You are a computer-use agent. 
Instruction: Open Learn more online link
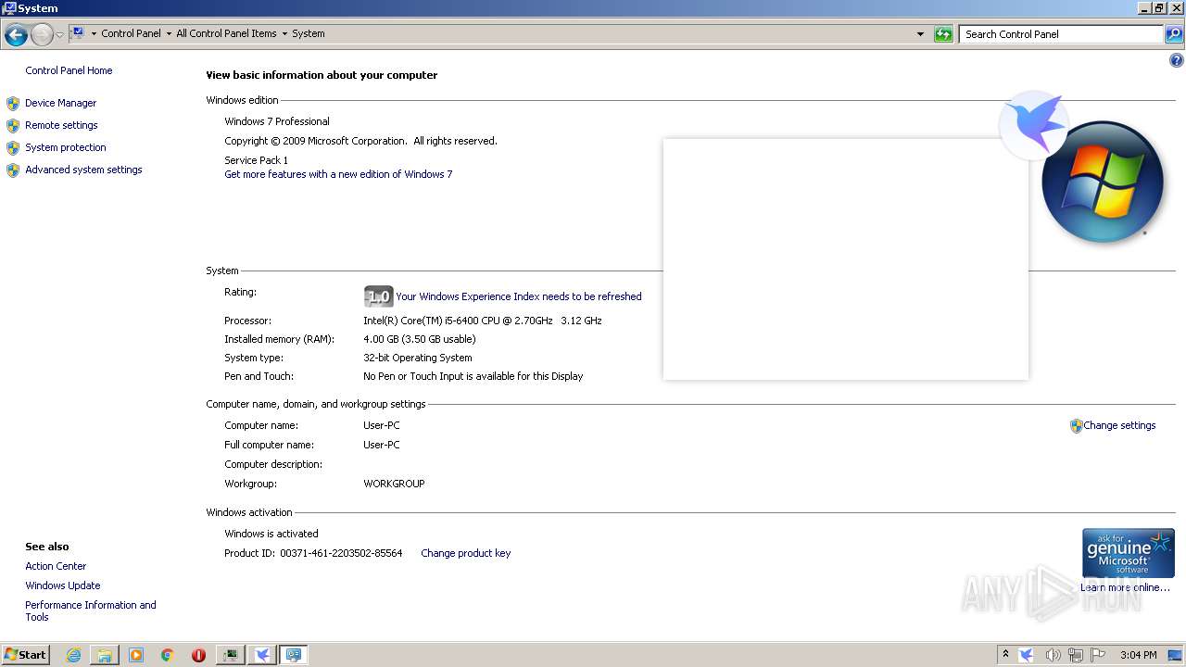pyautogui.click(x=1125, y=587)
